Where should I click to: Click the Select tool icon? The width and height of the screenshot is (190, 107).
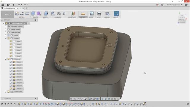click(x=116, y=13)
